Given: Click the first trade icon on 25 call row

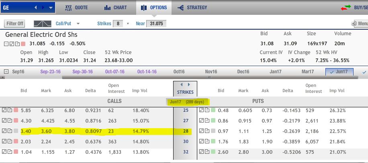Looking at the screenshot, I should [x=4, y=110].
